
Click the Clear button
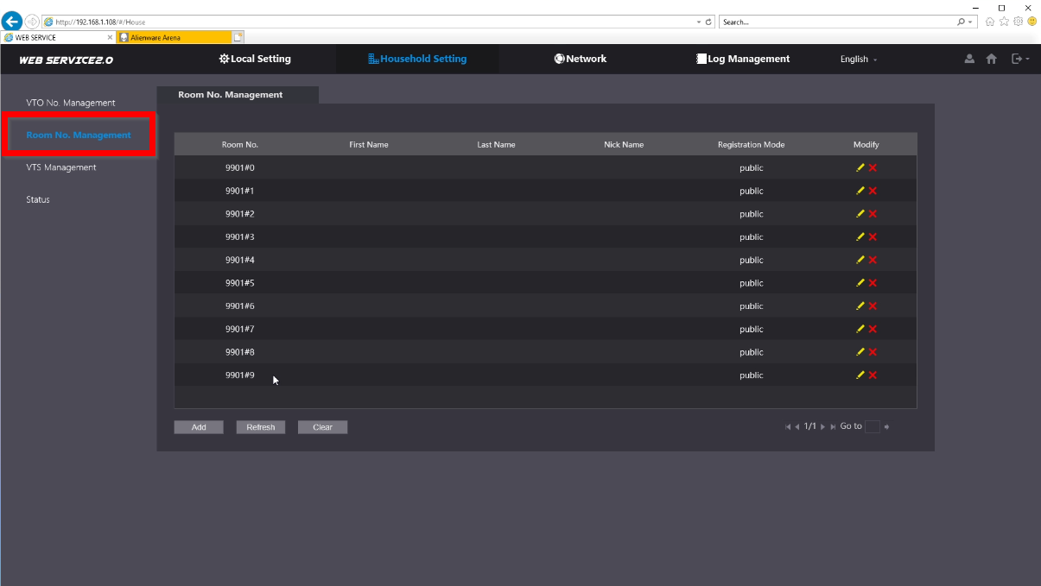323,427
